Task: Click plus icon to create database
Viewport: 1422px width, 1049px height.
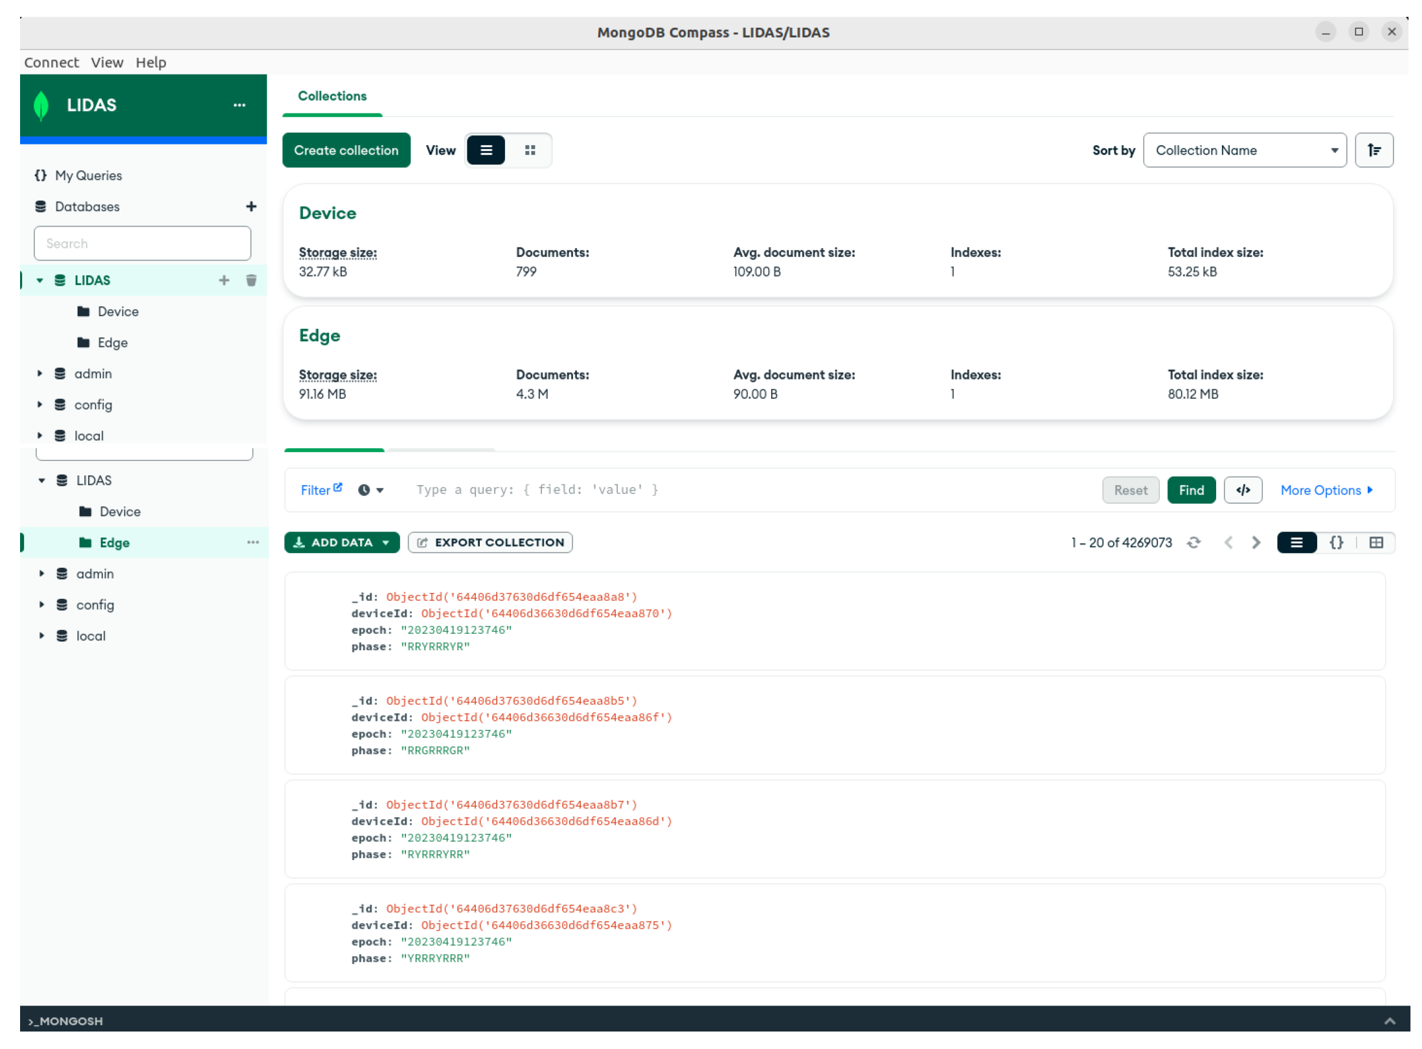Action: tap(251, 207)
